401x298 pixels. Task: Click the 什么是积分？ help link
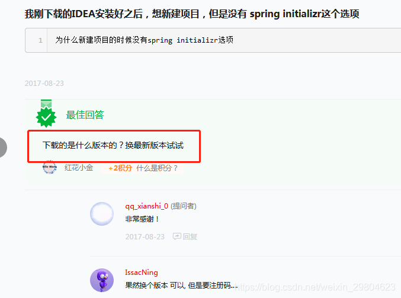157,168
